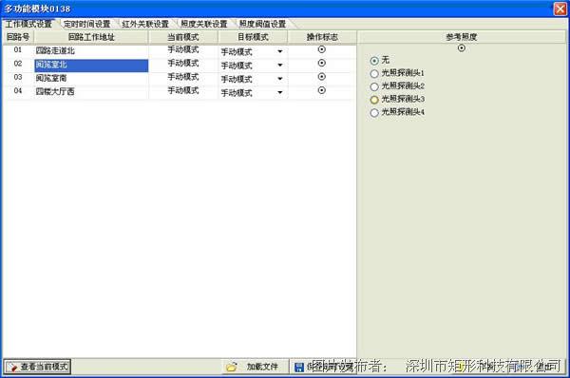Open target mode dropdown for row 04
Screen dimensions: 570x378
coord(280,92)
